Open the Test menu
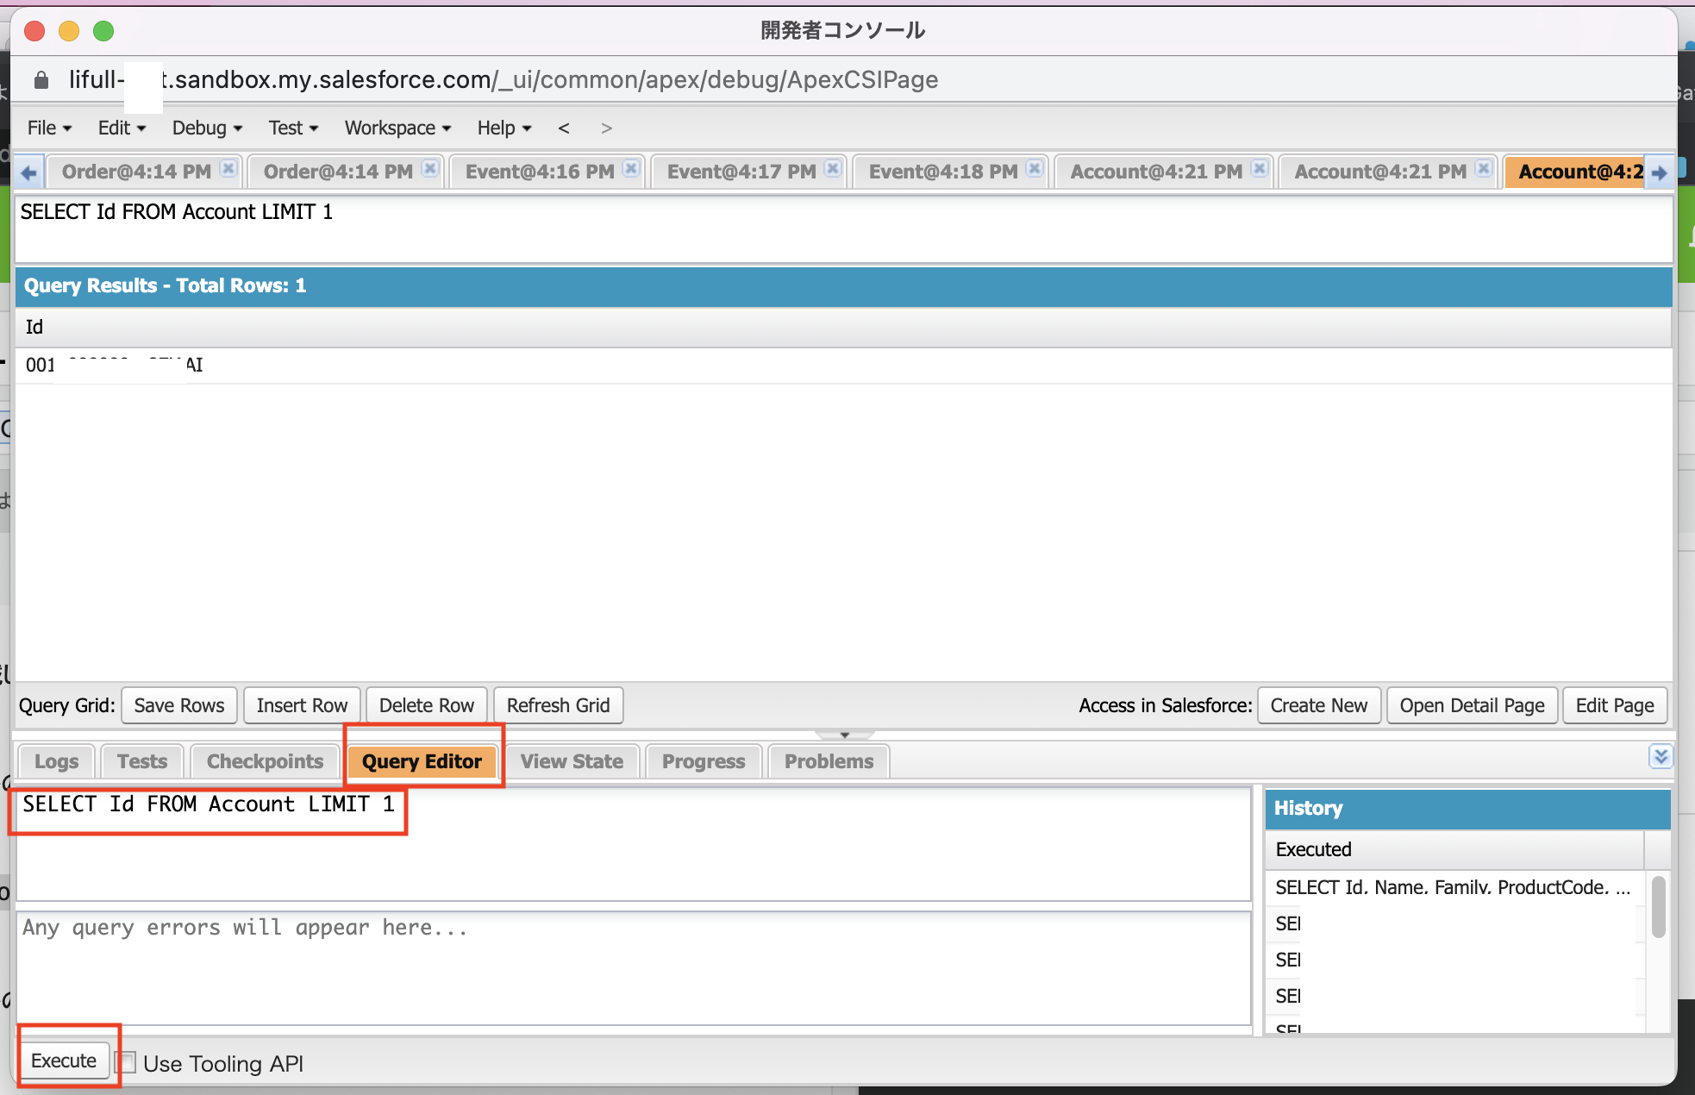The height and width of the screenshot is (1095, 1695). 293,128
